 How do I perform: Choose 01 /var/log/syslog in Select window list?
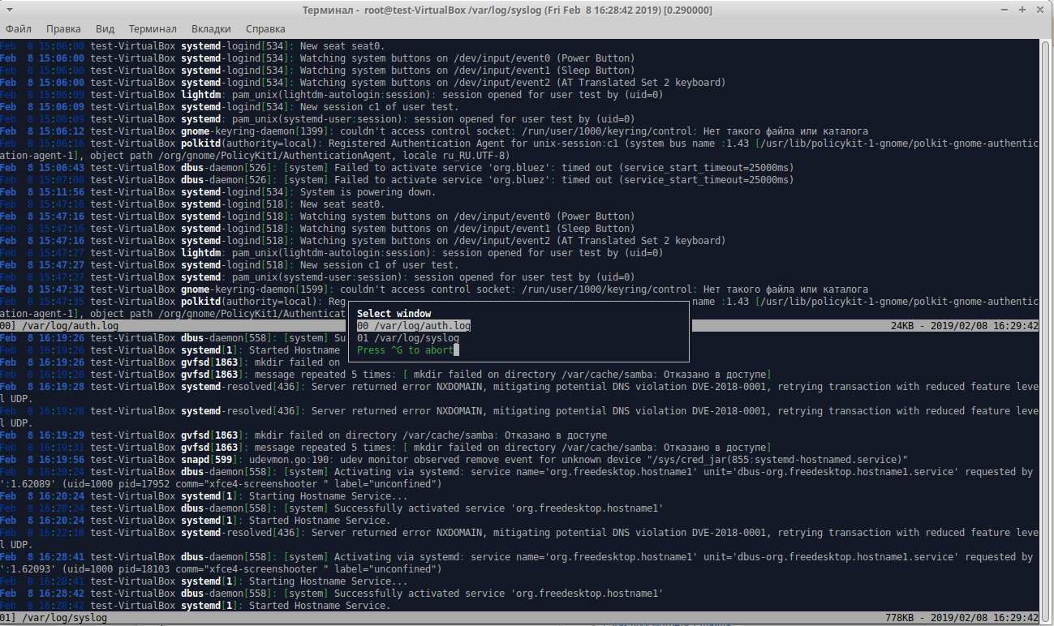[408, 338]
